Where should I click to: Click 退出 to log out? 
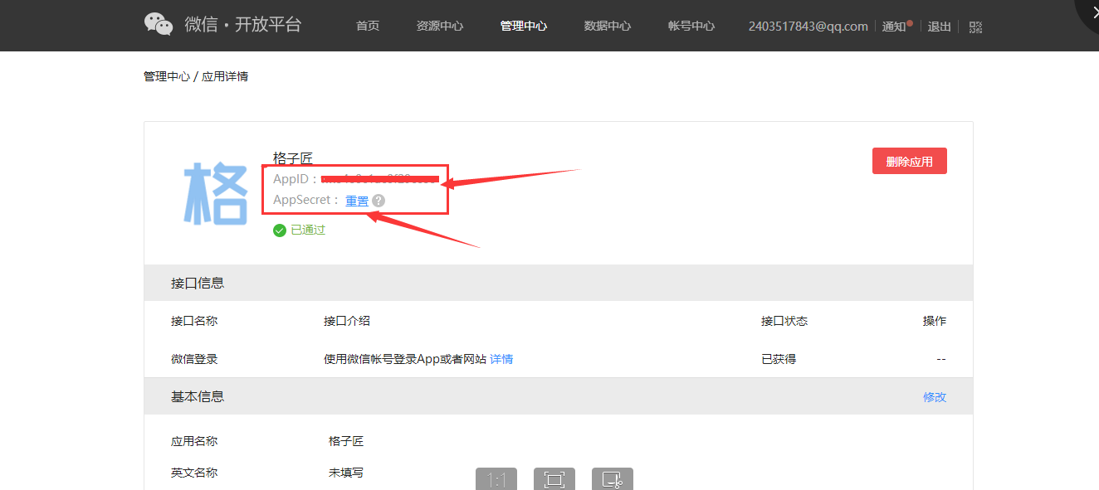pos(940,27)
